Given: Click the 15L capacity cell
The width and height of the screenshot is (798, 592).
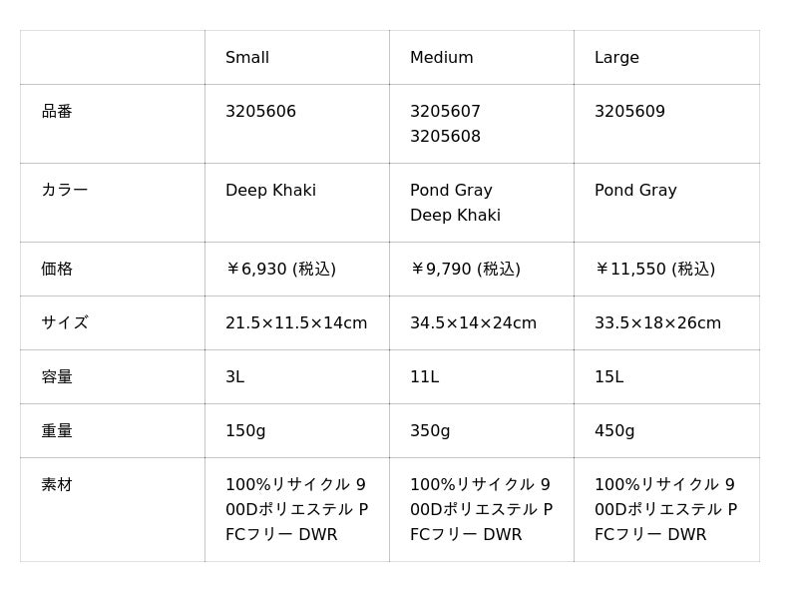Looking at the screenshot, I should (x=609, y=376).
